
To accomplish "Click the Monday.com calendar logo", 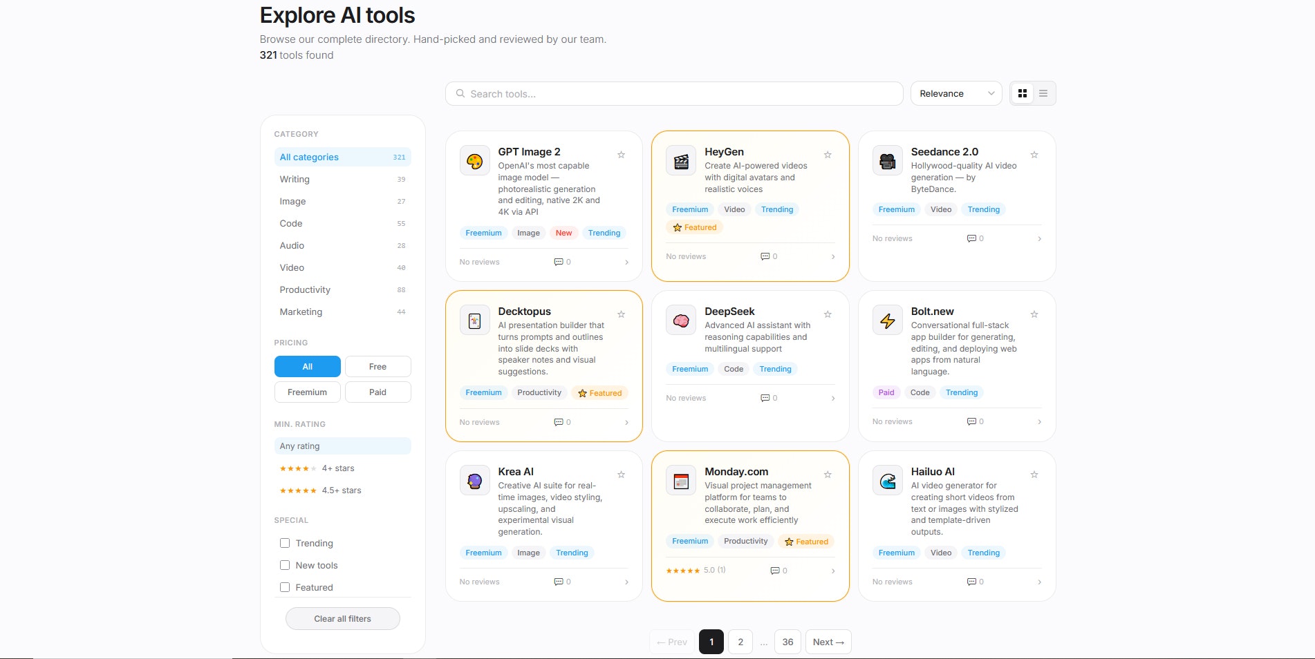I will pos(681,481).
